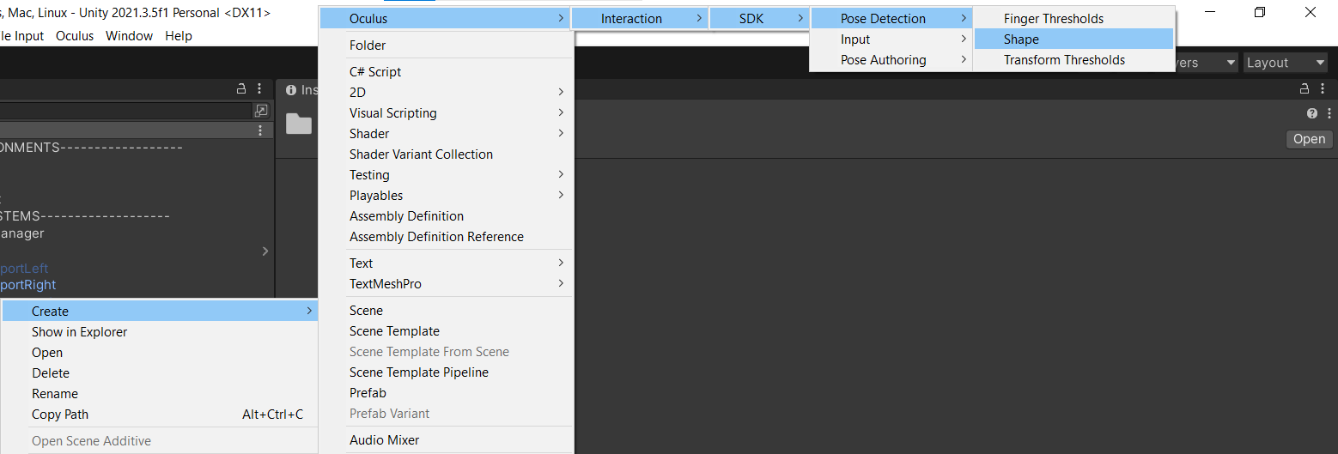Create a new Scene asset
This screenshot has height=454, width=1338.
click(x=445, y=311)
